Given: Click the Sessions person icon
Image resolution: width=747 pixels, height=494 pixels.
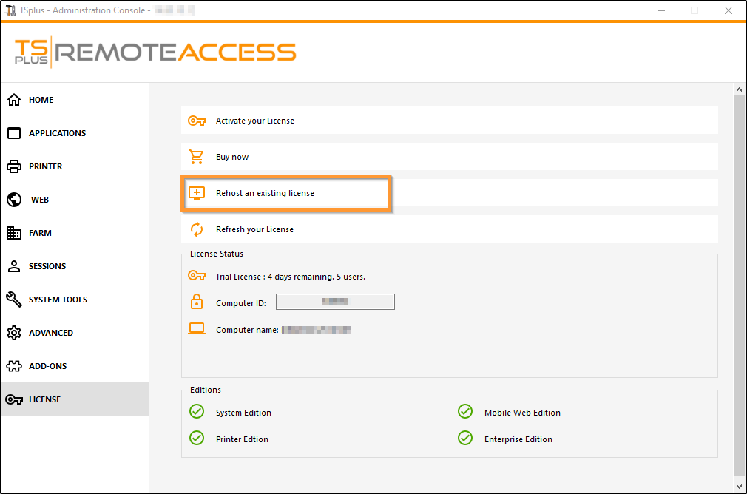Looking at the screenshot, I should 14,266.
